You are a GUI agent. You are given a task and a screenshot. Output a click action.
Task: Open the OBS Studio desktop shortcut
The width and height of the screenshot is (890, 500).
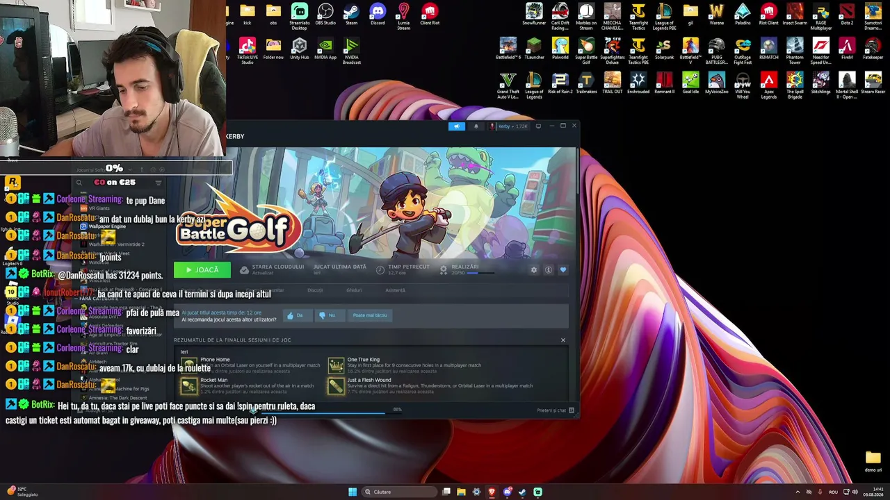pyautogui.click(x=325, y=14)
